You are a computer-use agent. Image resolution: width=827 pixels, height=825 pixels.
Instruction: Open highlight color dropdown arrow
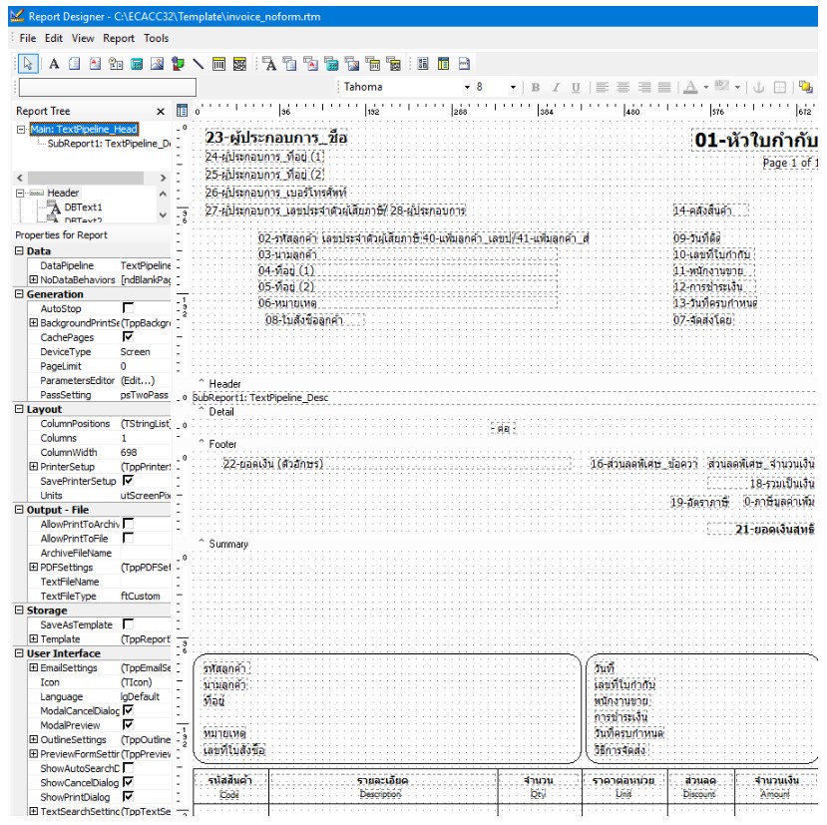tap(737, 87)
